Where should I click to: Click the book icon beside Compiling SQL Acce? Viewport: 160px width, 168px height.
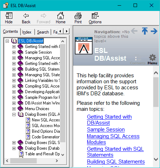pyautogui.click(x=20, y=86)
